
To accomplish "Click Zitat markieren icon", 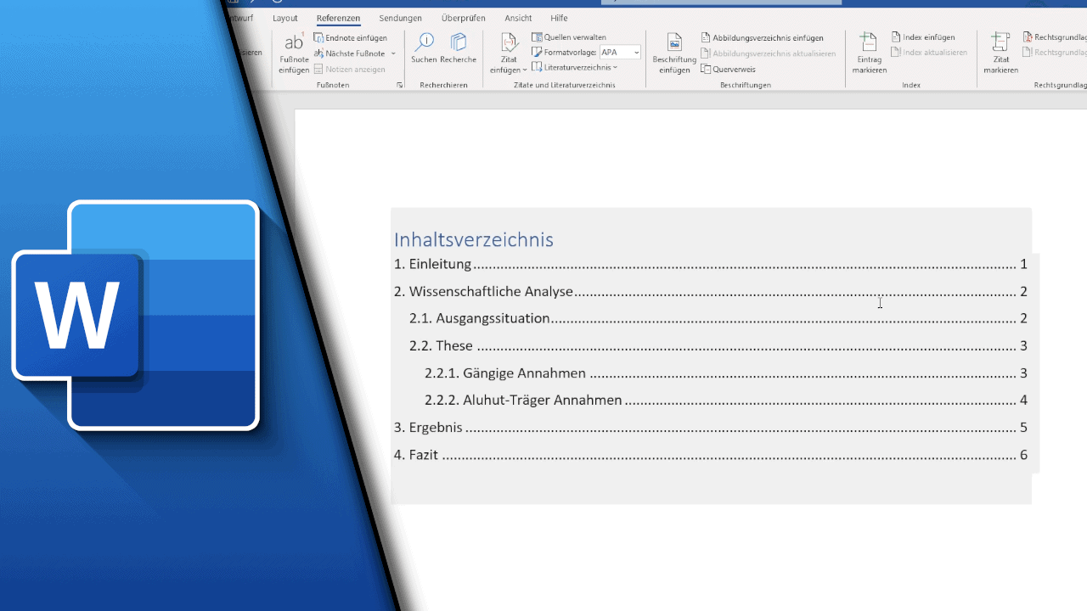I will [x=1000, y=43].
